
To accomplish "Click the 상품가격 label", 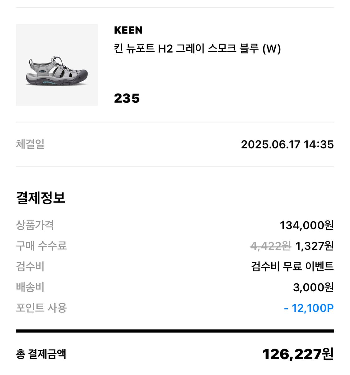I will point(35,225).
